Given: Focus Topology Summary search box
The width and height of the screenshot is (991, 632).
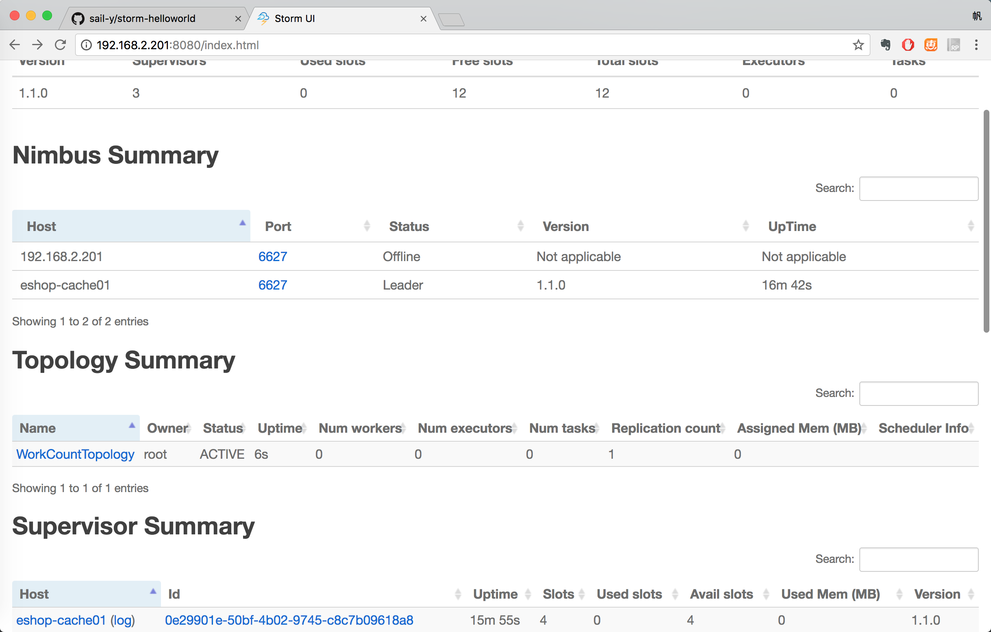Looking at the screenshot, I should 919,394.
